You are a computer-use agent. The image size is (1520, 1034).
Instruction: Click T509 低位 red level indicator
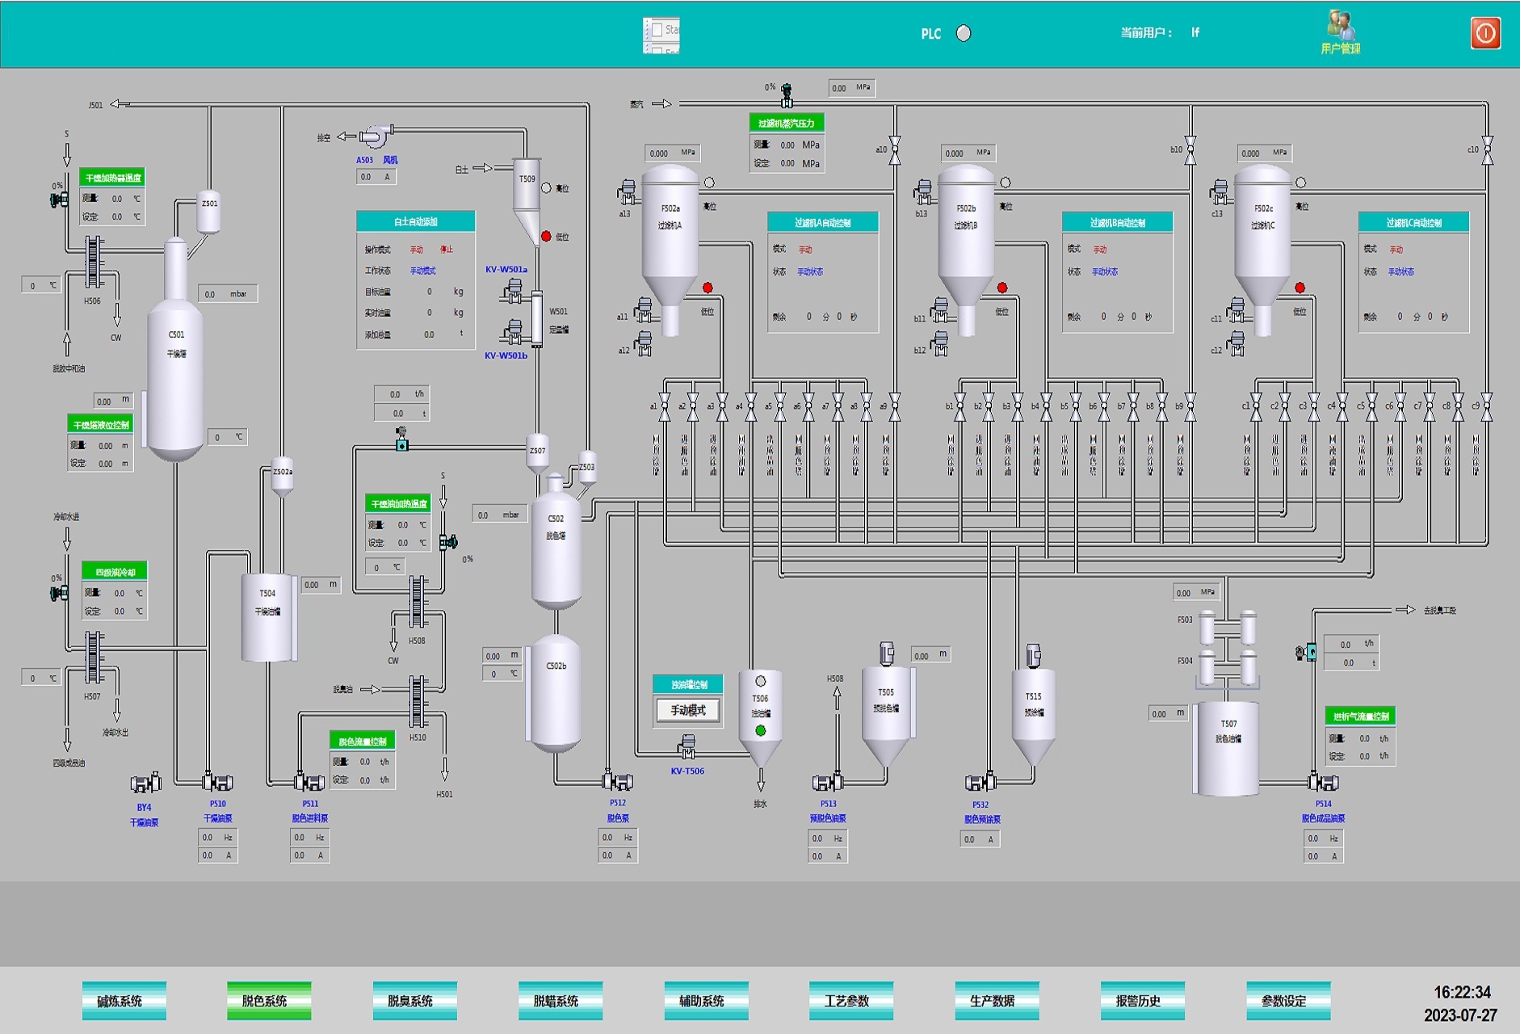point(546,236)
